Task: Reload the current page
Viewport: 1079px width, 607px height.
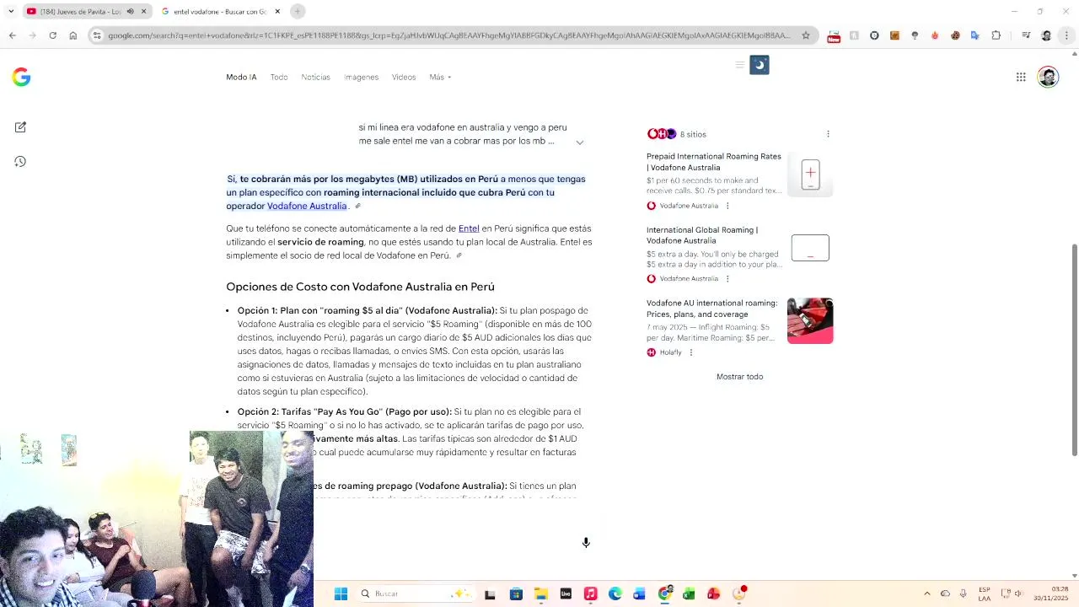Action: point(52,35)
